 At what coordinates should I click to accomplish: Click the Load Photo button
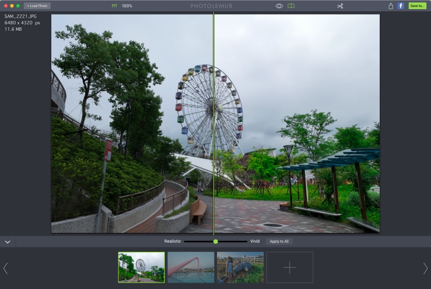coord(37,6)
